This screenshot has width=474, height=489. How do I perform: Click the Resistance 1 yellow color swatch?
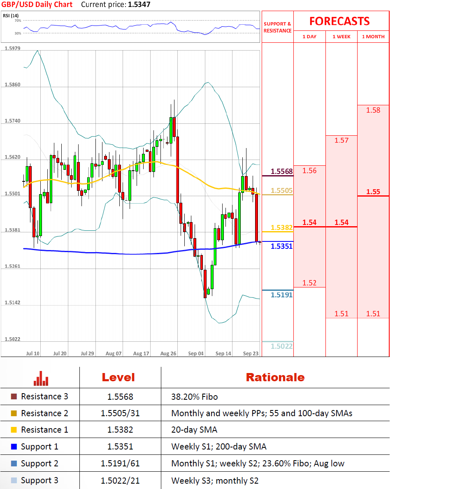(x=14, y=430)
